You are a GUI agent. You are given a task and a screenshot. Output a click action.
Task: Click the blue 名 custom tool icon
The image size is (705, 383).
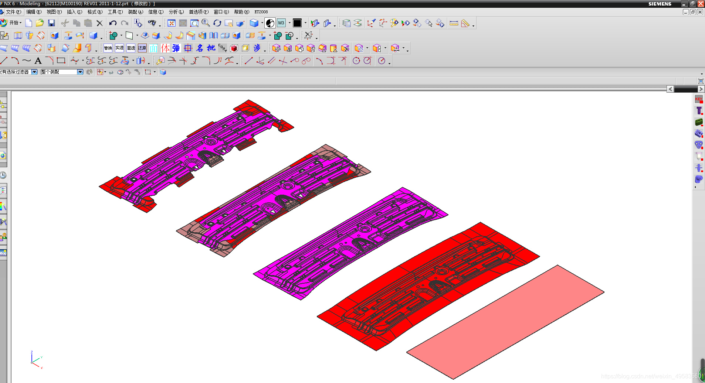(x=200, y=48)
